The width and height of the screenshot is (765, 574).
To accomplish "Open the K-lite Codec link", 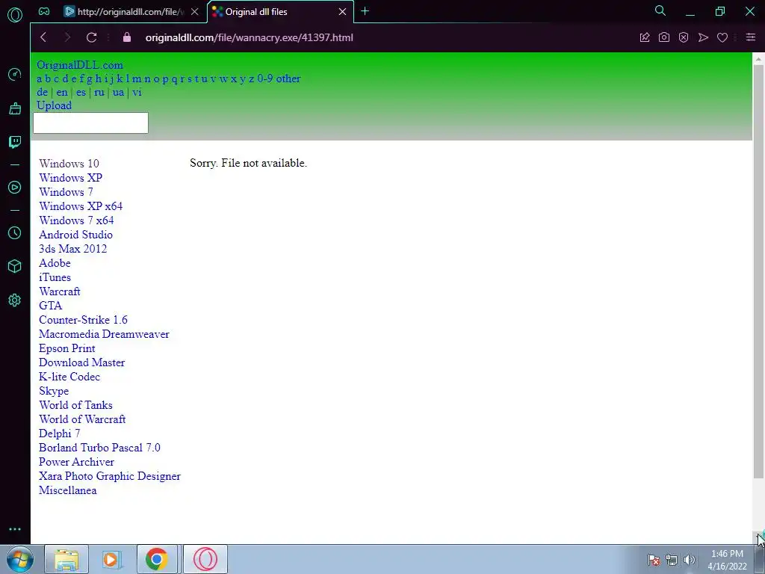I will [x=69, y=377].
